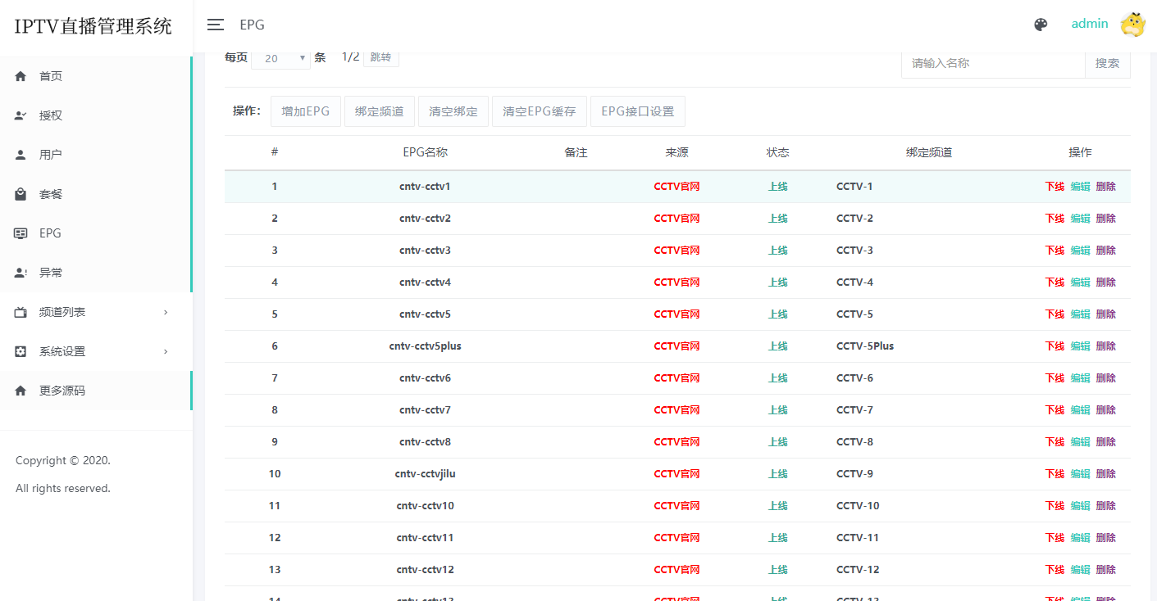Open the 用户 users menu item
Viewport: 1157px width, 601px height.
click(x=51, y=155)
